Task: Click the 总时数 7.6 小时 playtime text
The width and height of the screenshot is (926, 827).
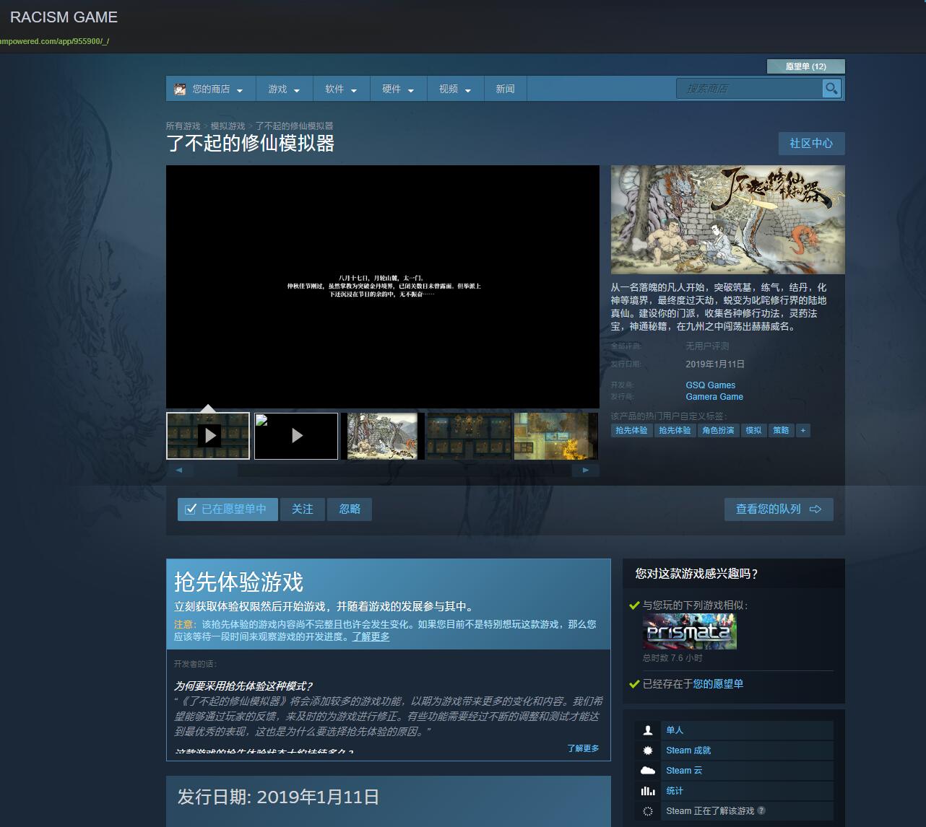Action: [x=672, y=658]
